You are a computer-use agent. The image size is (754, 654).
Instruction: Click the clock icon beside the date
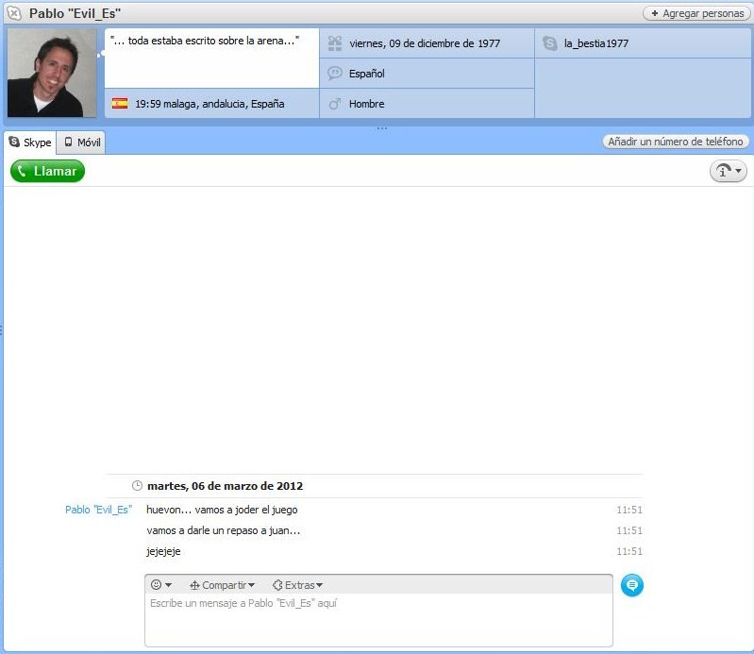(137, 486)
